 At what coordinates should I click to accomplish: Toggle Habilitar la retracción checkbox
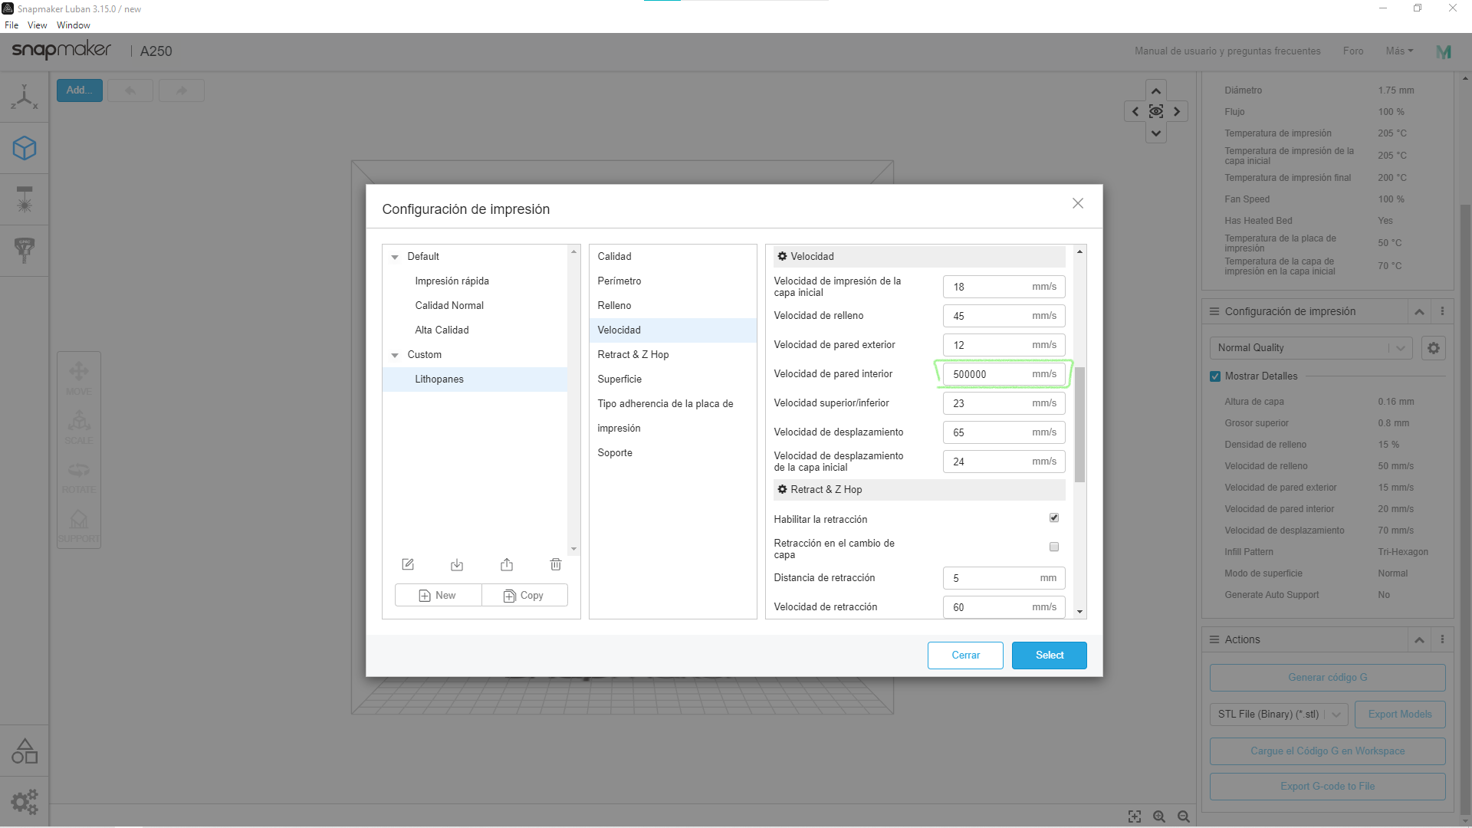1054,518
